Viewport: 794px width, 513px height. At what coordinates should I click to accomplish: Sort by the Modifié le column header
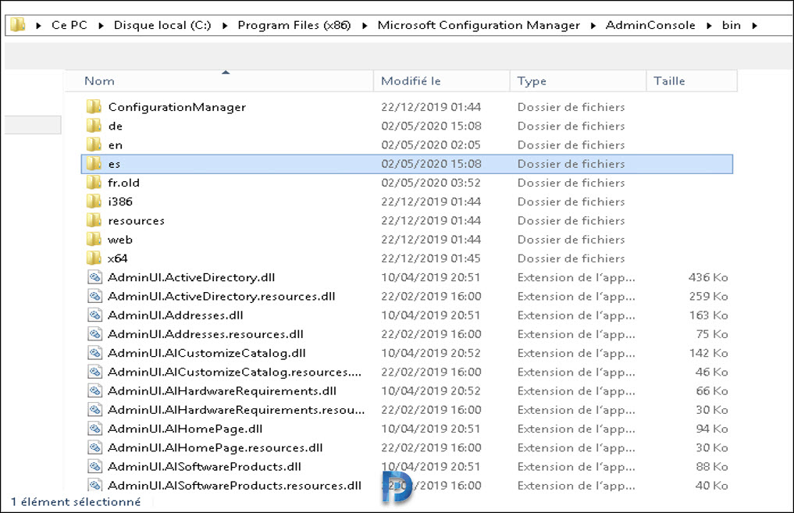click(442, 80)
